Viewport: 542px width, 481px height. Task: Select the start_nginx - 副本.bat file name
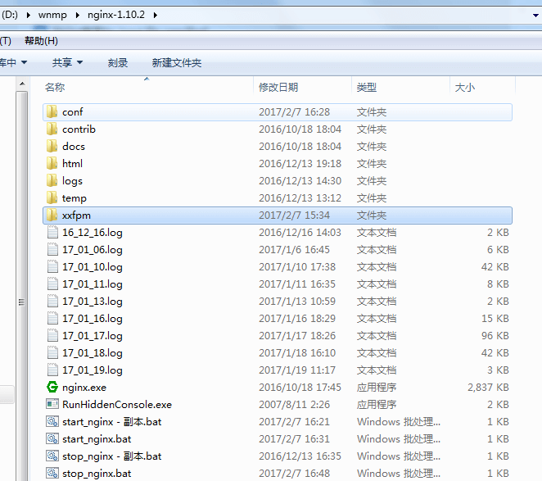111,422
